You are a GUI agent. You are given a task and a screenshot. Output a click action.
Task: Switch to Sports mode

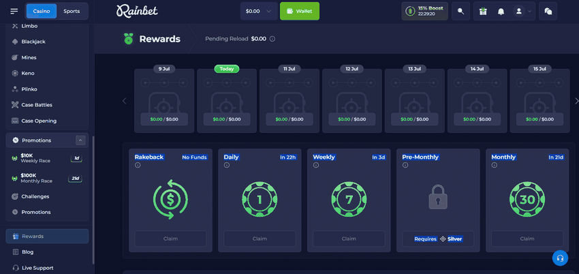(x=71, y=12)
